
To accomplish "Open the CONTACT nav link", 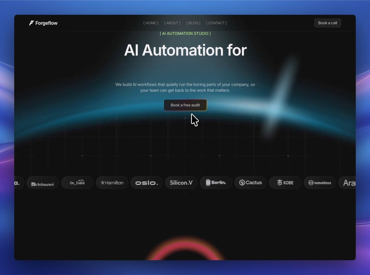I will (x=216, y=23).
